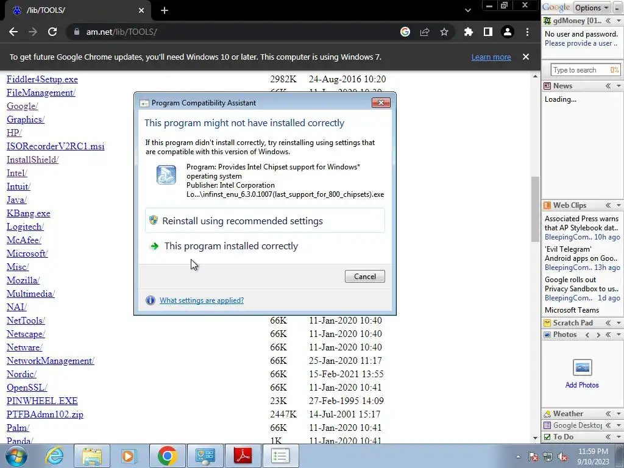Viewport: 624px width, 468px height.
Task: Open the Windows Start button
Action: tap(16, 456)
